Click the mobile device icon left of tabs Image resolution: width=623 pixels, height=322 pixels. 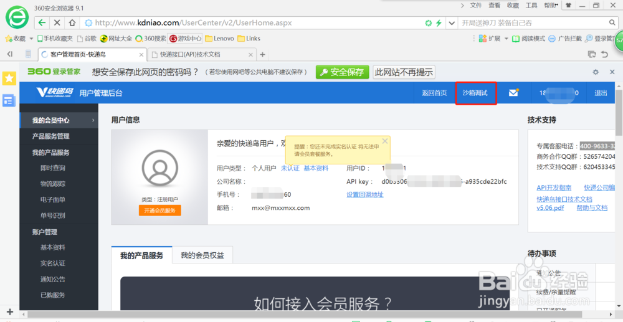click(28, 54)
